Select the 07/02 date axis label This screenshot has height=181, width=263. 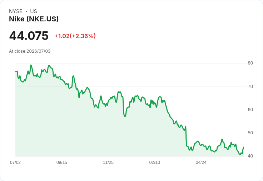pyautogui.click(x=15, y=162)
